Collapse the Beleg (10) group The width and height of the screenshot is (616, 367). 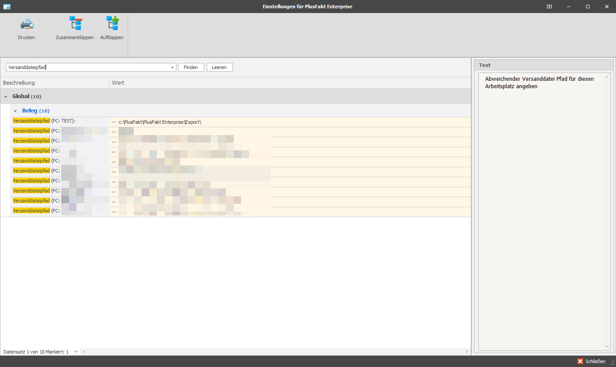pos(15,111)
